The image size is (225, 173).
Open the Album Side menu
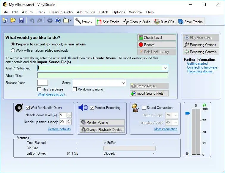click(x=86, y=12)
